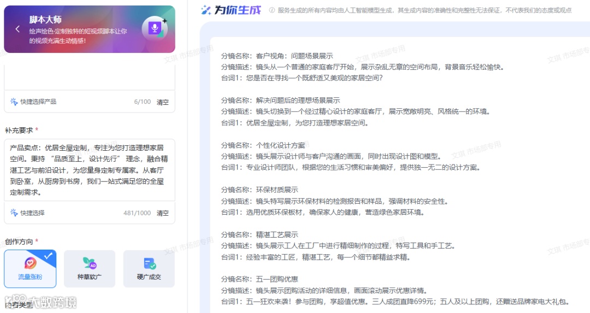Click the banner subtitle 绘声绘色·定制独特的短视频脚本
Screen dimensions: 590x313
(x=78, y=36)
